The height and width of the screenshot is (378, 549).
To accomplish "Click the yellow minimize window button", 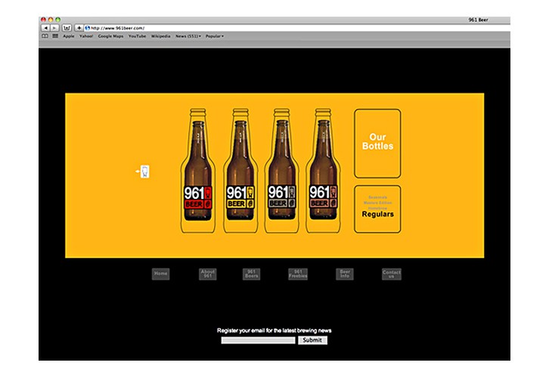I will click(x=51, y=20).
